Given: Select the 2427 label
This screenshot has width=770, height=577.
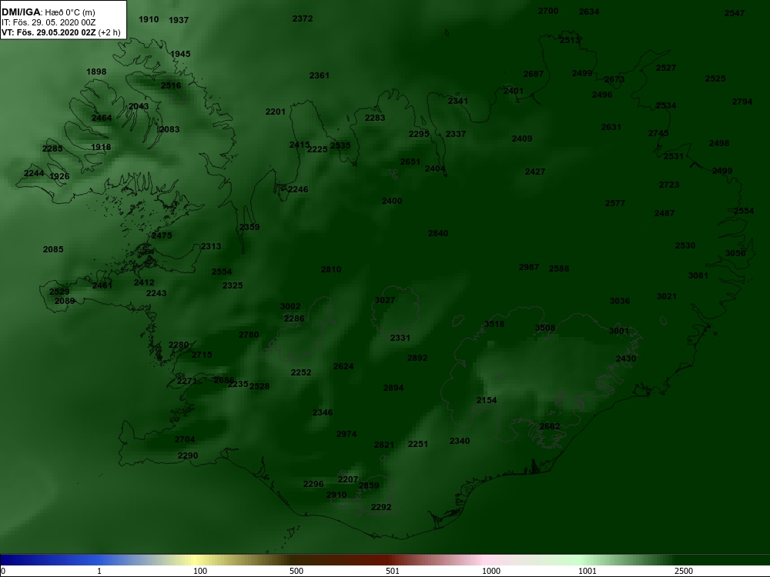Looking at the screenshot, I should pyautogui.click(x=535, y=172).
